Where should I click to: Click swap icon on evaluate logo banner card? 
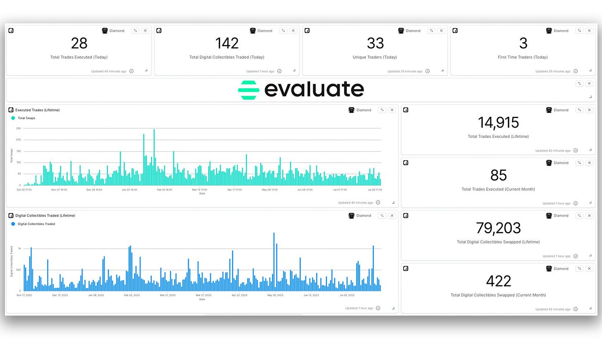(x=580, y=84)
